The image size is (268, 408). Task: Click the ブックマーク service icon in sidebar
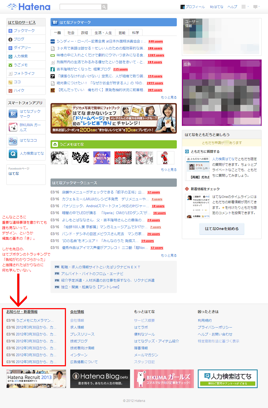[10, 31]
